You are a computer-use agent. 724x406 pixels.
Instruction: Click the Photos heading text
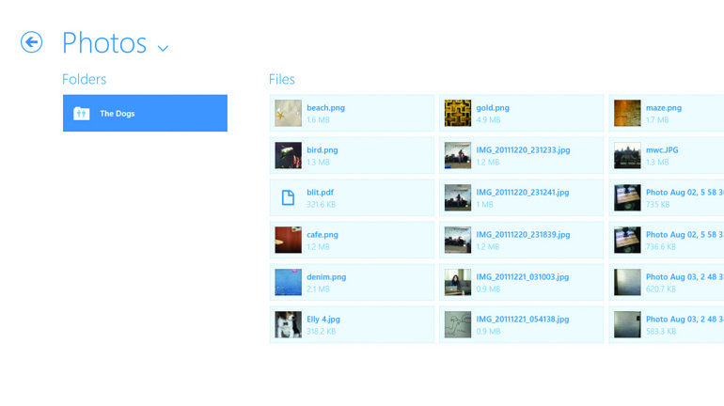click(x=104, y=43)
